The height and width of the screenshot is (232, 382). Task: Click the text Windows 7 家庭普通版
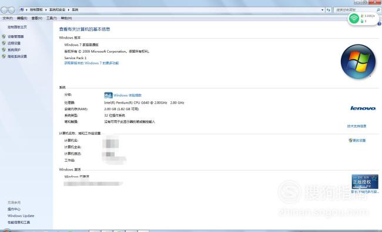point(81,45)
